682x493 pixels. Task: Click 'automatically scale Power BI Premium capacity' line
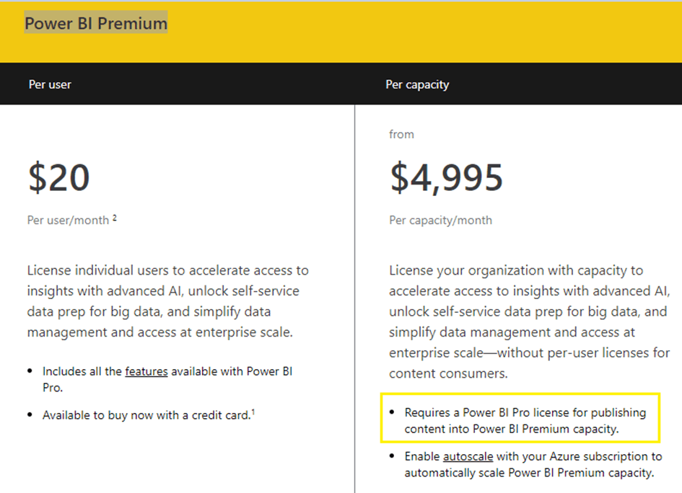coord(529,473)
